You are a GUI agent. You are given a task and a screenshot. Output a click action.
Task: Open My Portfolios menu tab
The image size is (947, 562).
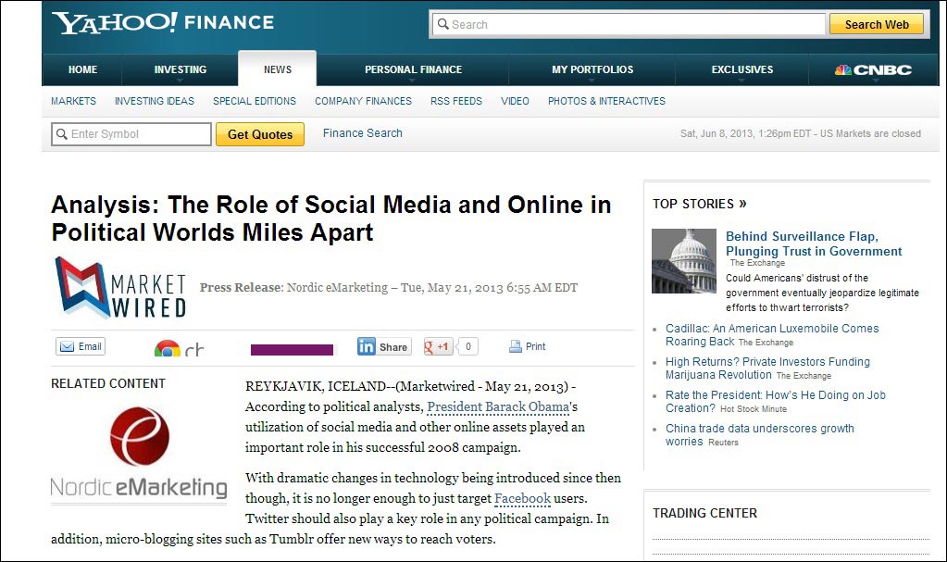tap(592, 69)
